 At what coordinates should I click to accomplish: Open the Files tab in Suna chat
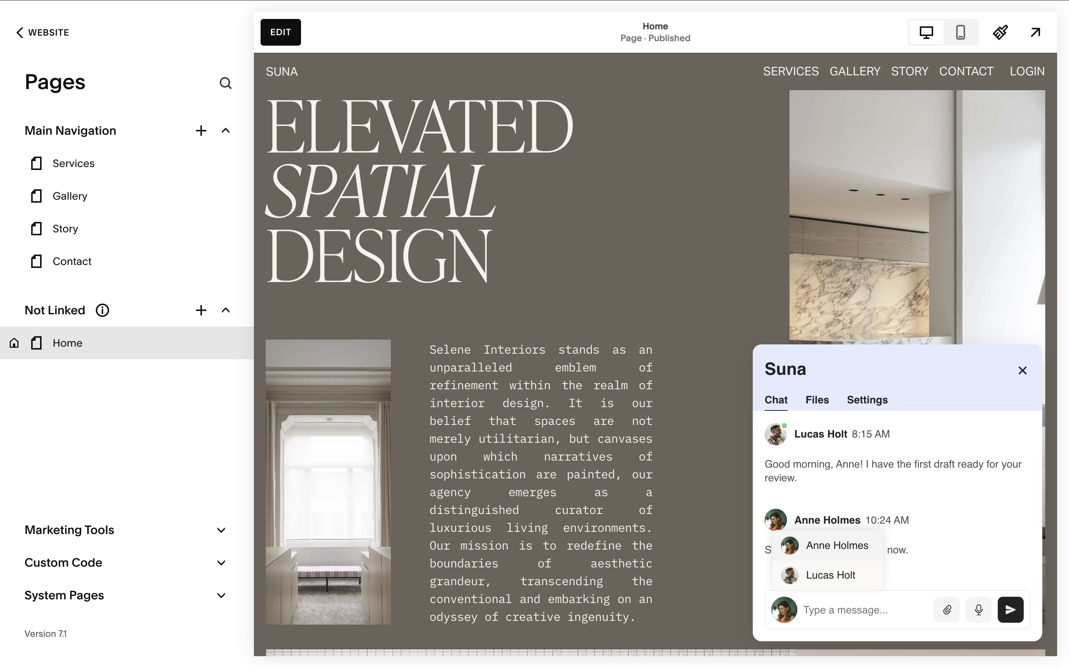[817, 400]
